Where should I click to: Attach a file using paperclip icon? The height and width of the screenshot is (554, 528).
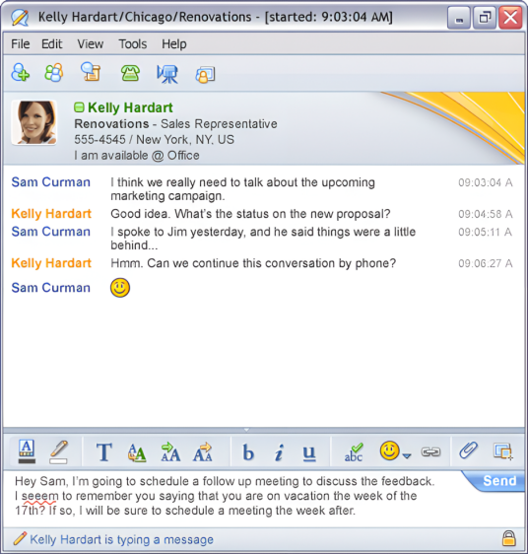[468, 450]
